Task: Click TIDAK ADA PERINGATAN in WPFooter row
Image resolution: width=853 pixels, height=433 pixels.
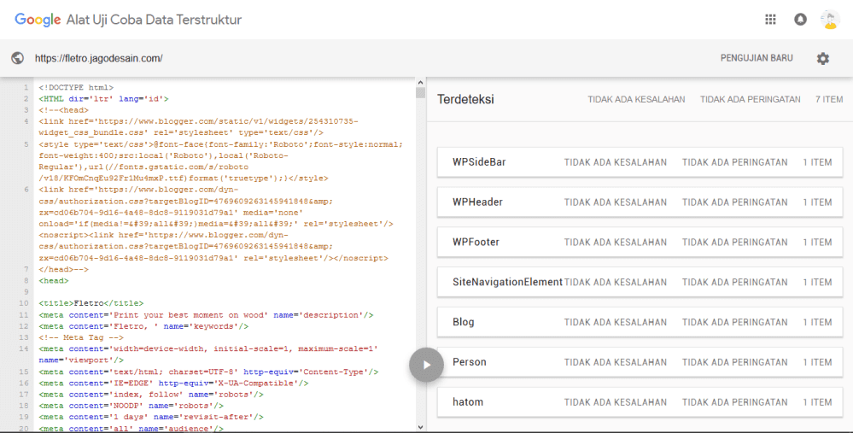Action: click(x=735, y=242)
